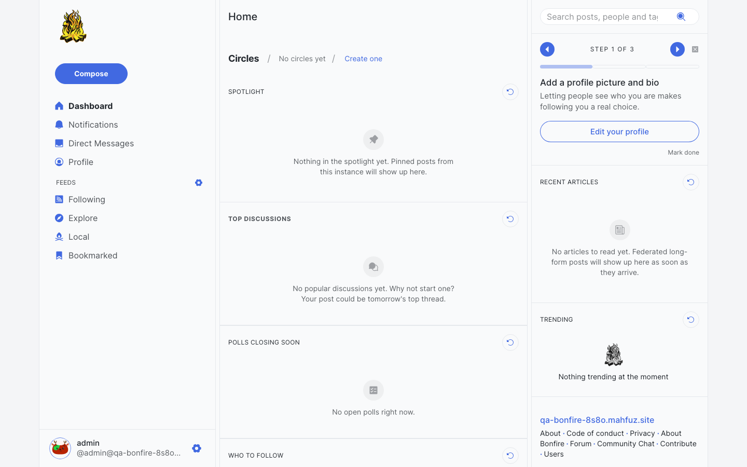
Task: Open the Local campfire icon
Action: [59, 237]
